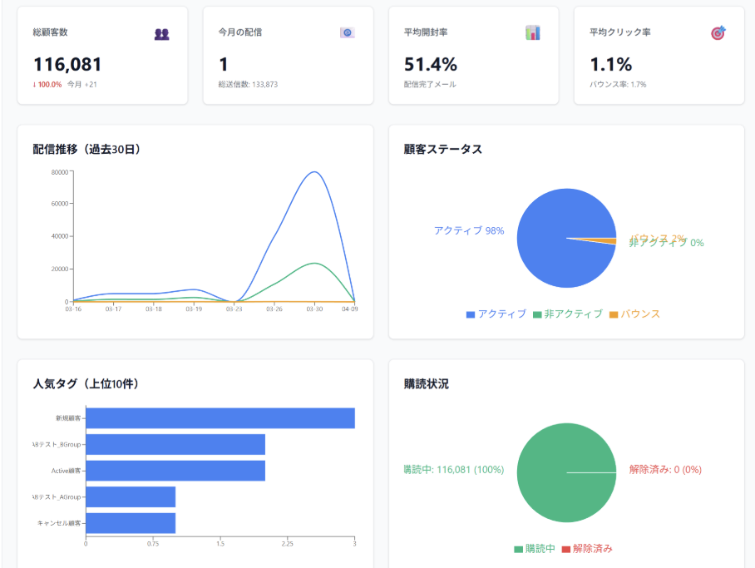The height and width of the screenshot is (568, 755).
Task: Toggle the 非アクティブ series in the pie legend
Action: click(x=570, y=314)
